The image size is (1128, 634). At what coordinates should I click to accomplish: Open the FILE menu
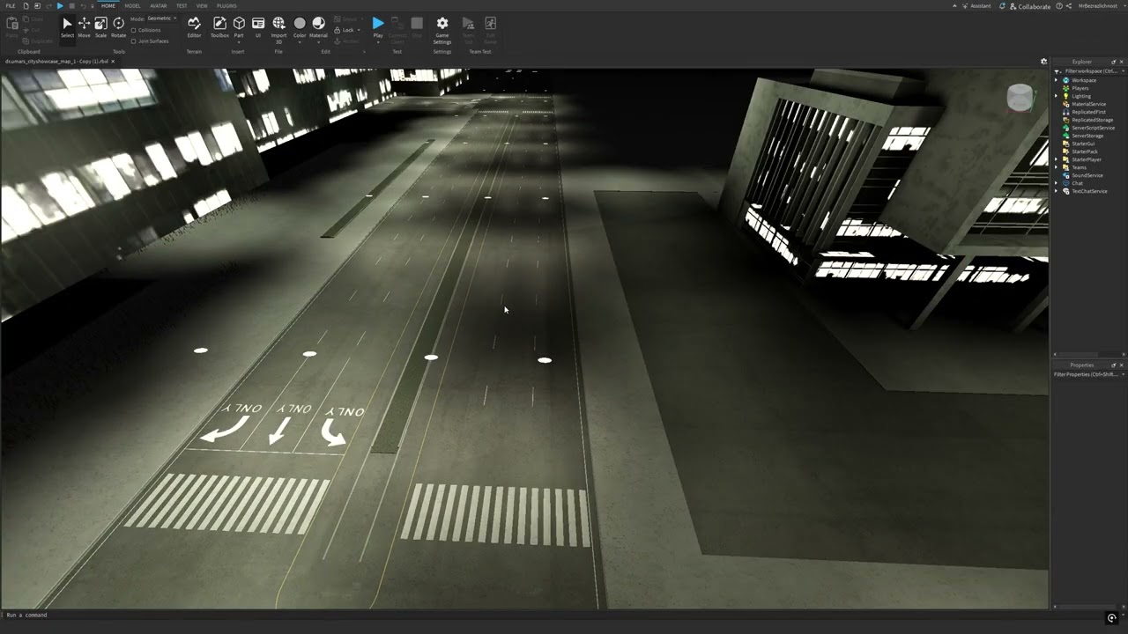11,6
